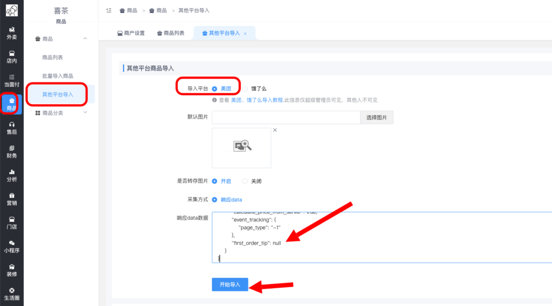Click the 默认图片 input field
Viewport: 552px width, 306px height.
coord(286,117)
